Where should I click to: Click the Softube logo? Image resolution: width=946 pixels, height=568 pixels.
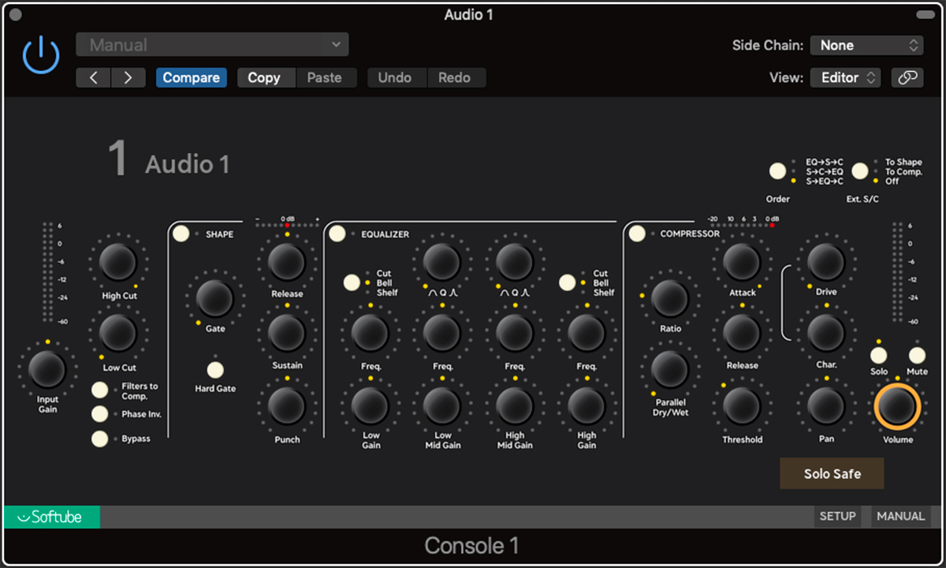coord(52,517)
